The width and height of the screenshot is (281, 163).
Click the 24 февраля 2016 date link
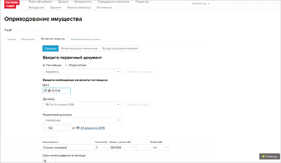(93, 128)
